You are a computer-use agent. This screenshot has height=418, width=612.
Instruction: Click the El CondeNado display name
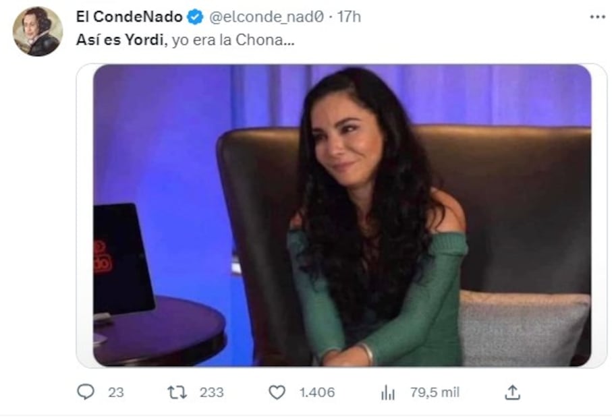[x=129, y=17]
